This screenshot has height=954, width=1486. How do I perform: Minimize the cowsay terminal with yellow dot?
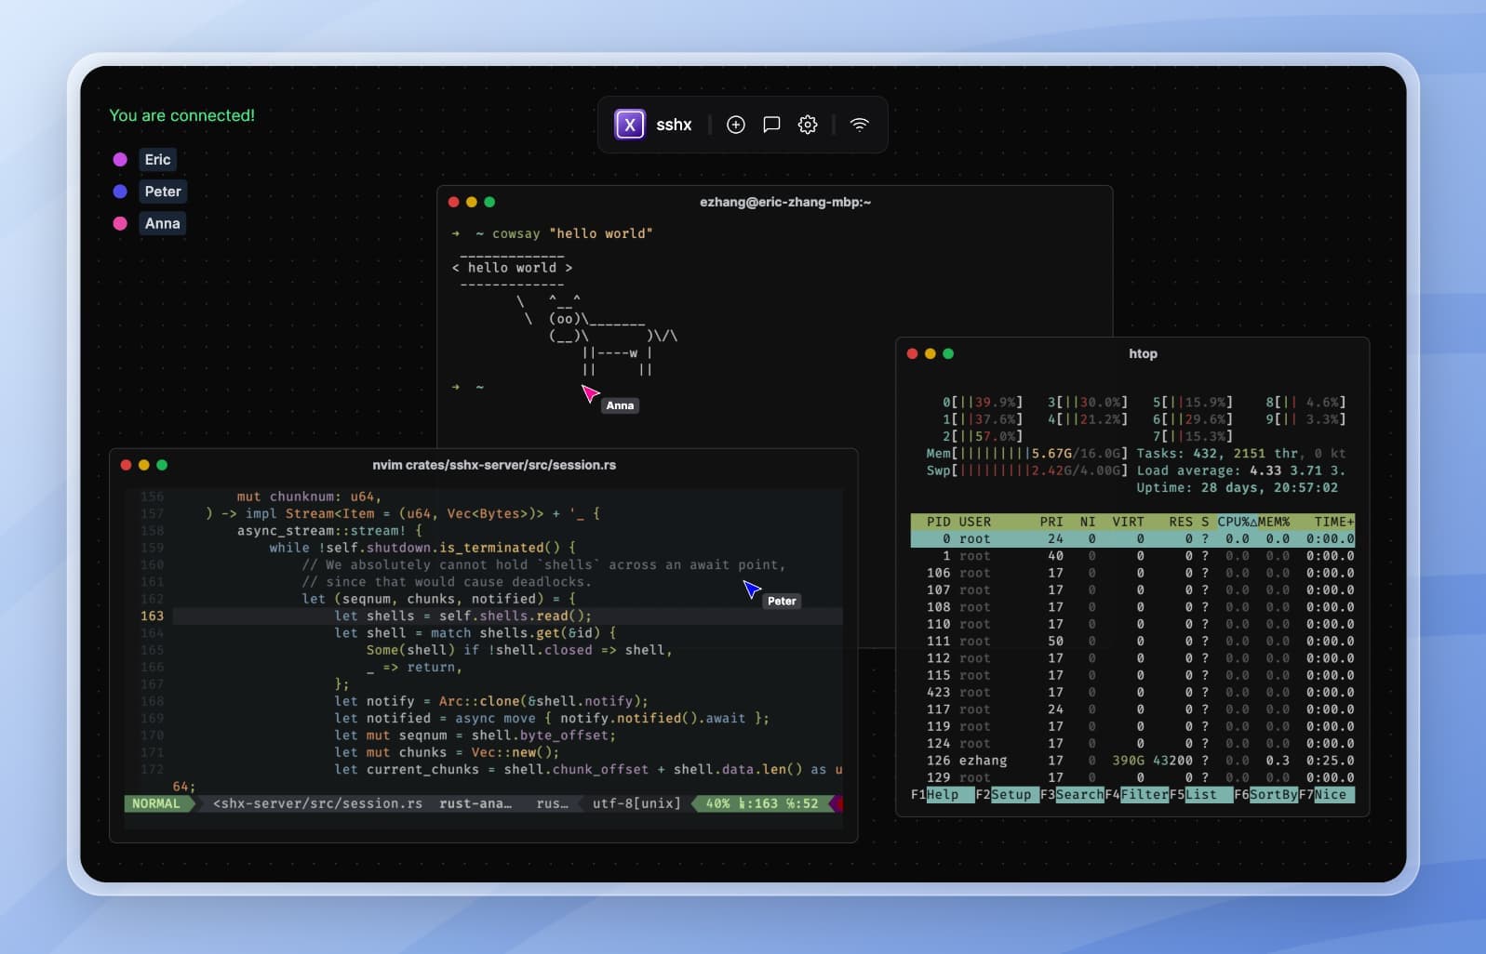click(x=472, y=202)
